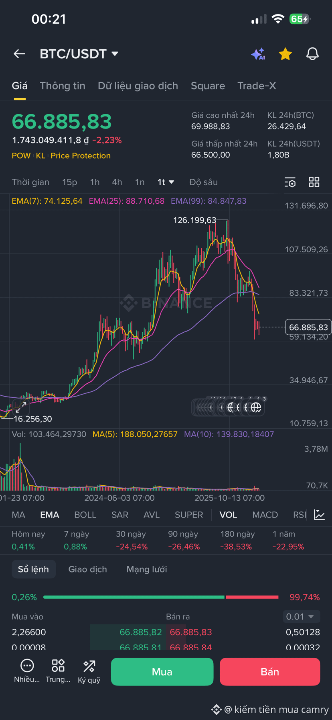Select the Sổ lệnh order book tab

(34, 569)
